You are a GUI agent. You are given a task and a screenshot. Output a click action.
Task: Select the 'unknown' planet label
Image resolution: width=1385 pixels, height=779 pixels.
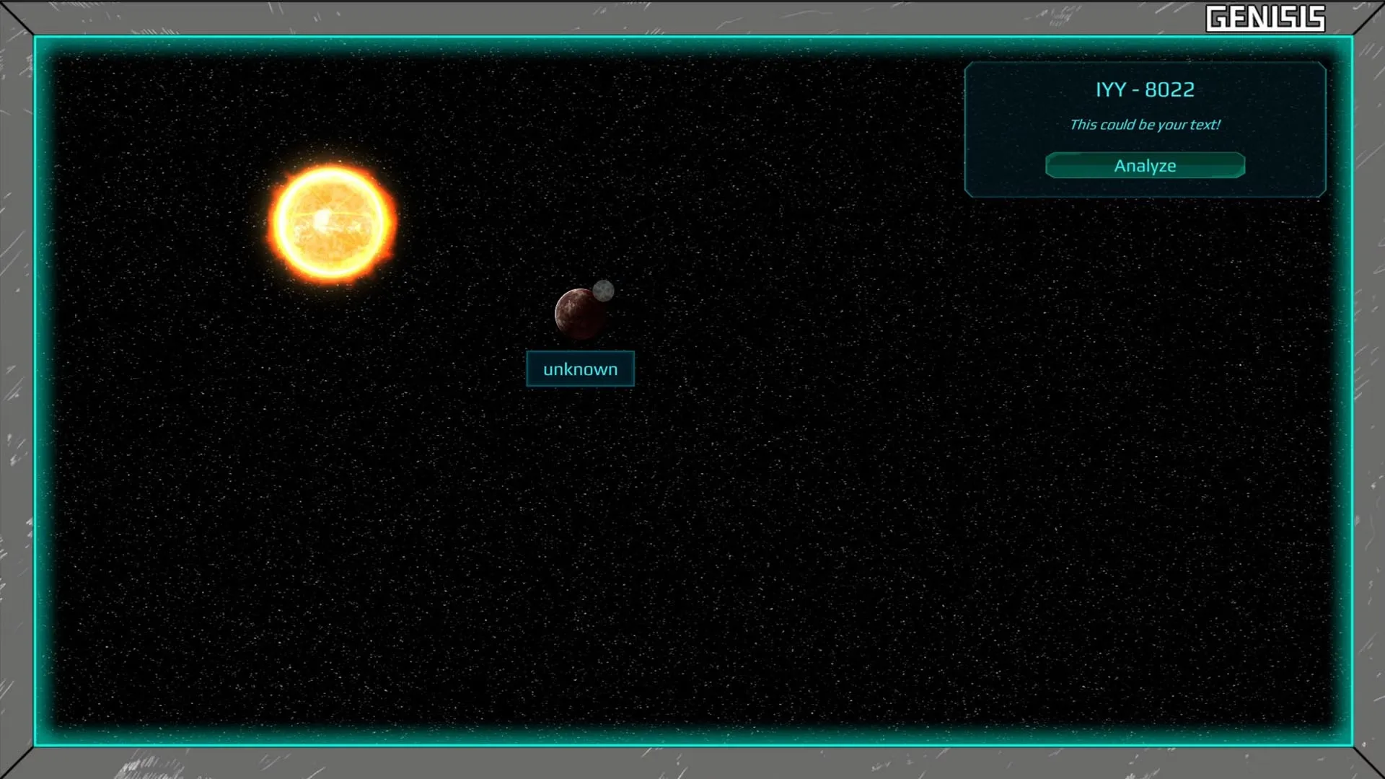pyautogui.click(x=580, y=369)
